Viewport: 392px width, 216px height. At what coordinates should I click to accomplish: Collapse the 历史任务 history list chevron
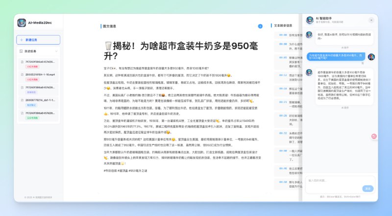coord(57,51)
